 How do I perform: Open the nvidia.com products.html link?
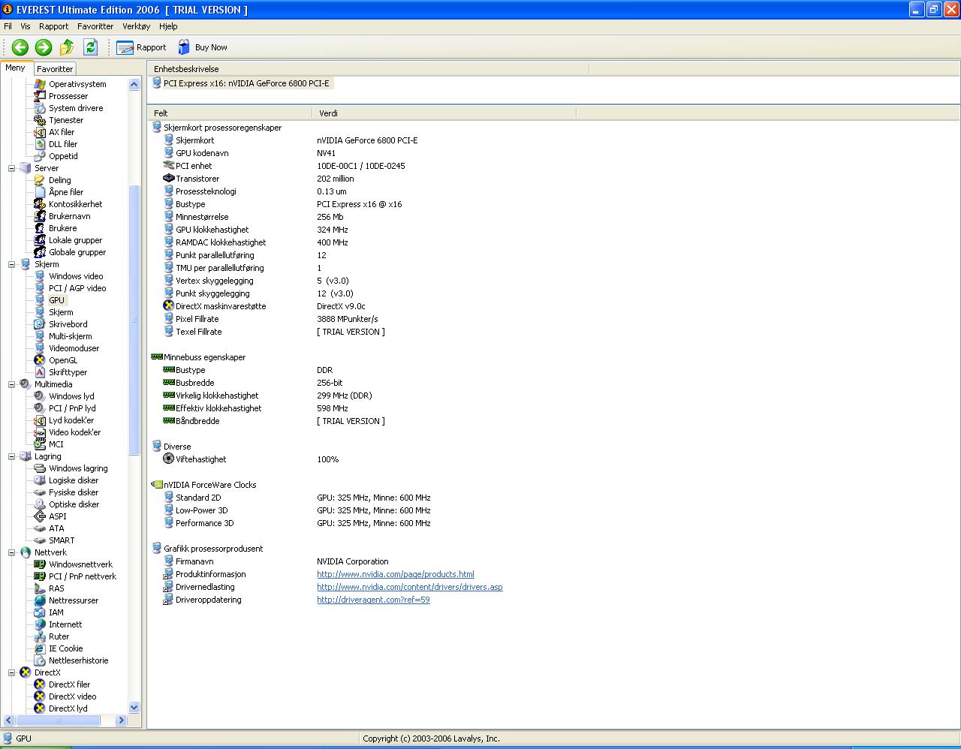coord(396,574)
